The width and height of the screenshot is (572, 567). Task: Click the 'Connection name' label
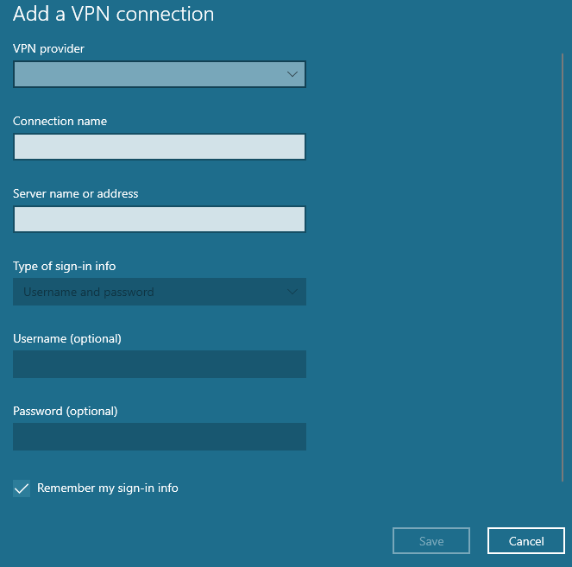pyautogui.click(x=60, y=122)
